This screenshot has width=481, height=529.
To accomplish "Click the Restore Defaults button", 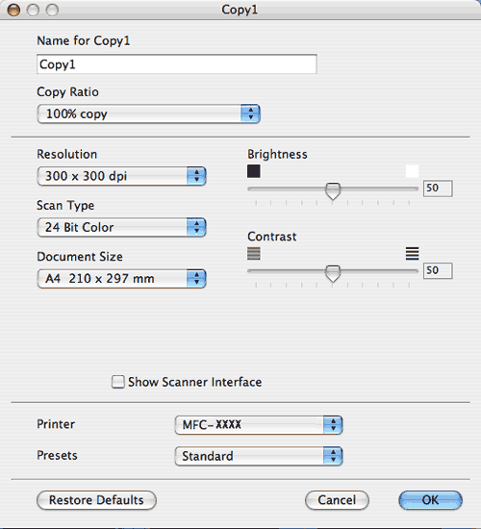I will point(96,500).
